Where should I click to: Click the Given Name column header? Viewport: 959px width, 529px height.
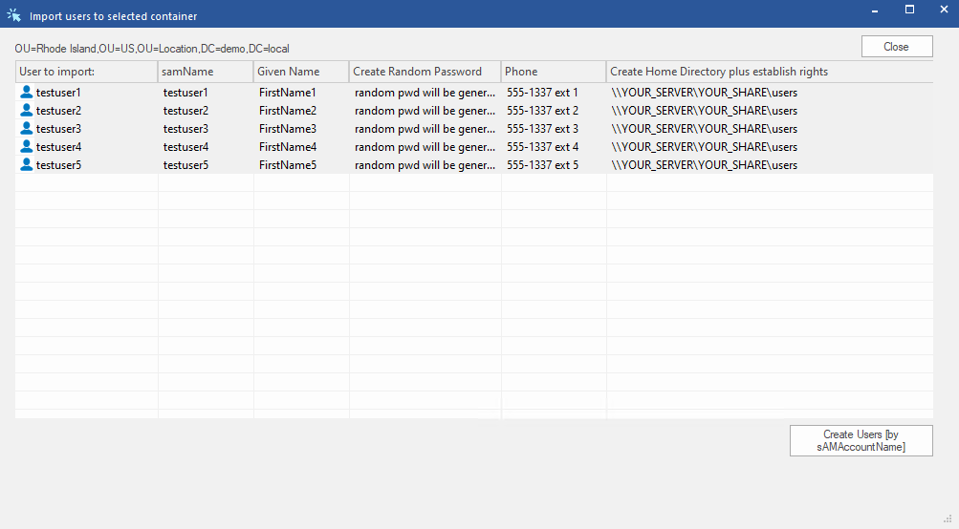tap(300, 72)
